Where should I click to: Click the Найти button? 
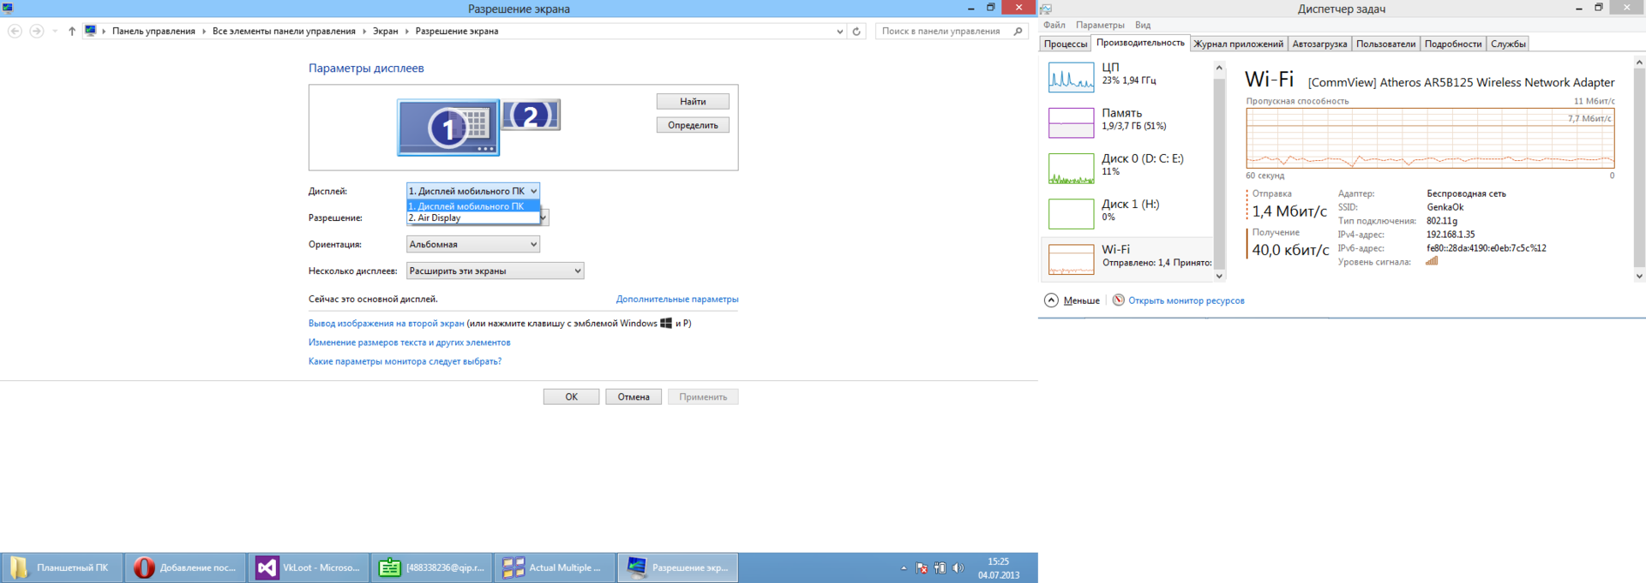693,101
